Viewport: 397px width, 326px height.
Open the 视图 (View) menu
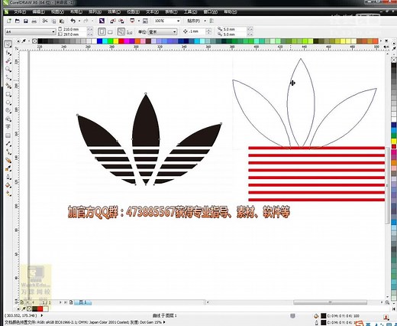pyautogui.click(x=57, y=11)
